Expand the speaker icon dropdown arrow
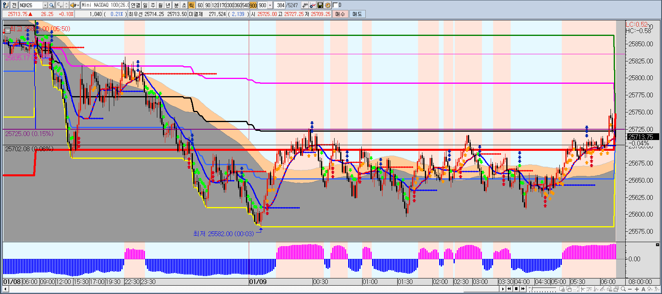Viewport: 662px width, 294px height. coord(77,5)
